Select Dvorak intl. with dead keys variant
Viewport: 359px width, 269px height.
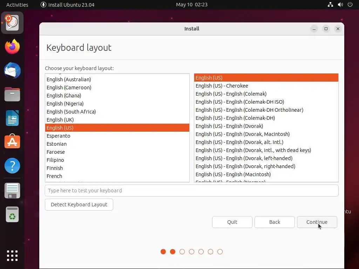tap(266, 150)
